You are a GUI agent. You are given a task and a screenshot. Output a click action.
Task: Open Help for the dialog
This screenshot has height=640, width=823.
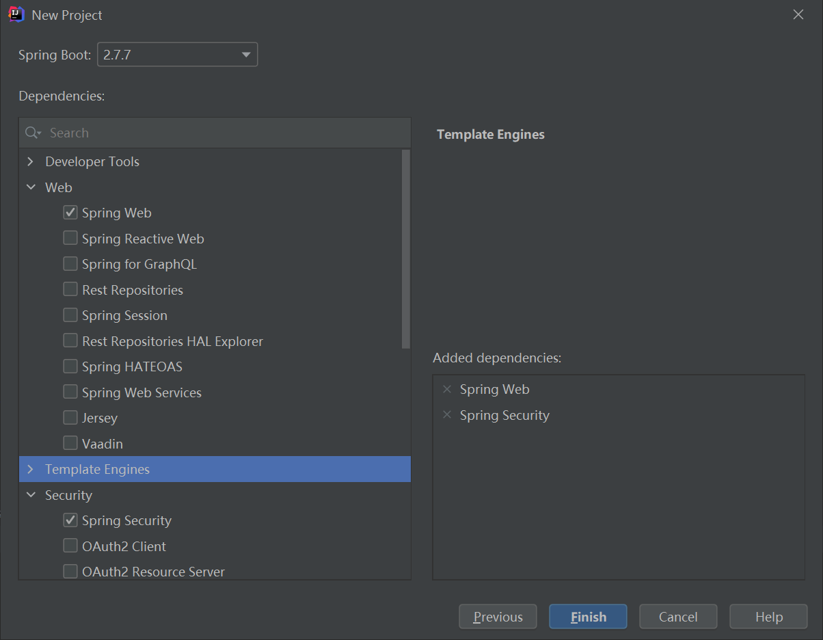[x=768, y=617]
